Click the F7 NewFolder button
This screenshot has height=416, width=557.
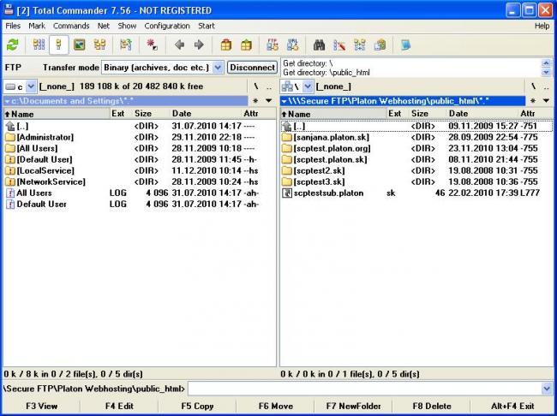353,406
